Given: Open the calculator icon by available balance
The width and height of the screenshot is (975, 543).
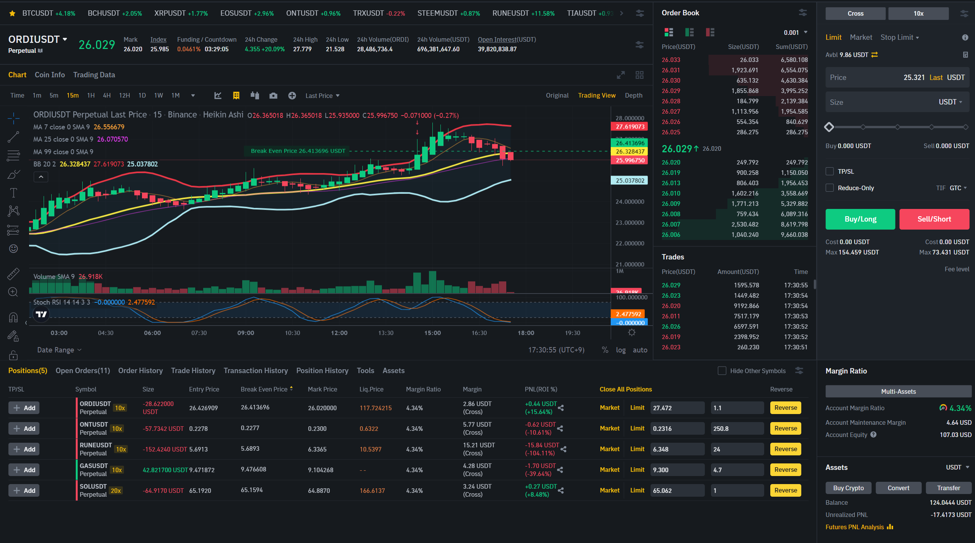Looking at the screenshot, I should pyautogui.click(x=965, y=55).
